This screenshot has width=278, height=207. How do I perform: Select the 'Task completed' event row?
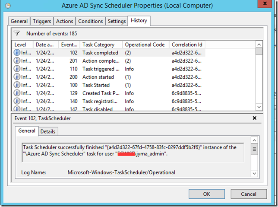109,53
